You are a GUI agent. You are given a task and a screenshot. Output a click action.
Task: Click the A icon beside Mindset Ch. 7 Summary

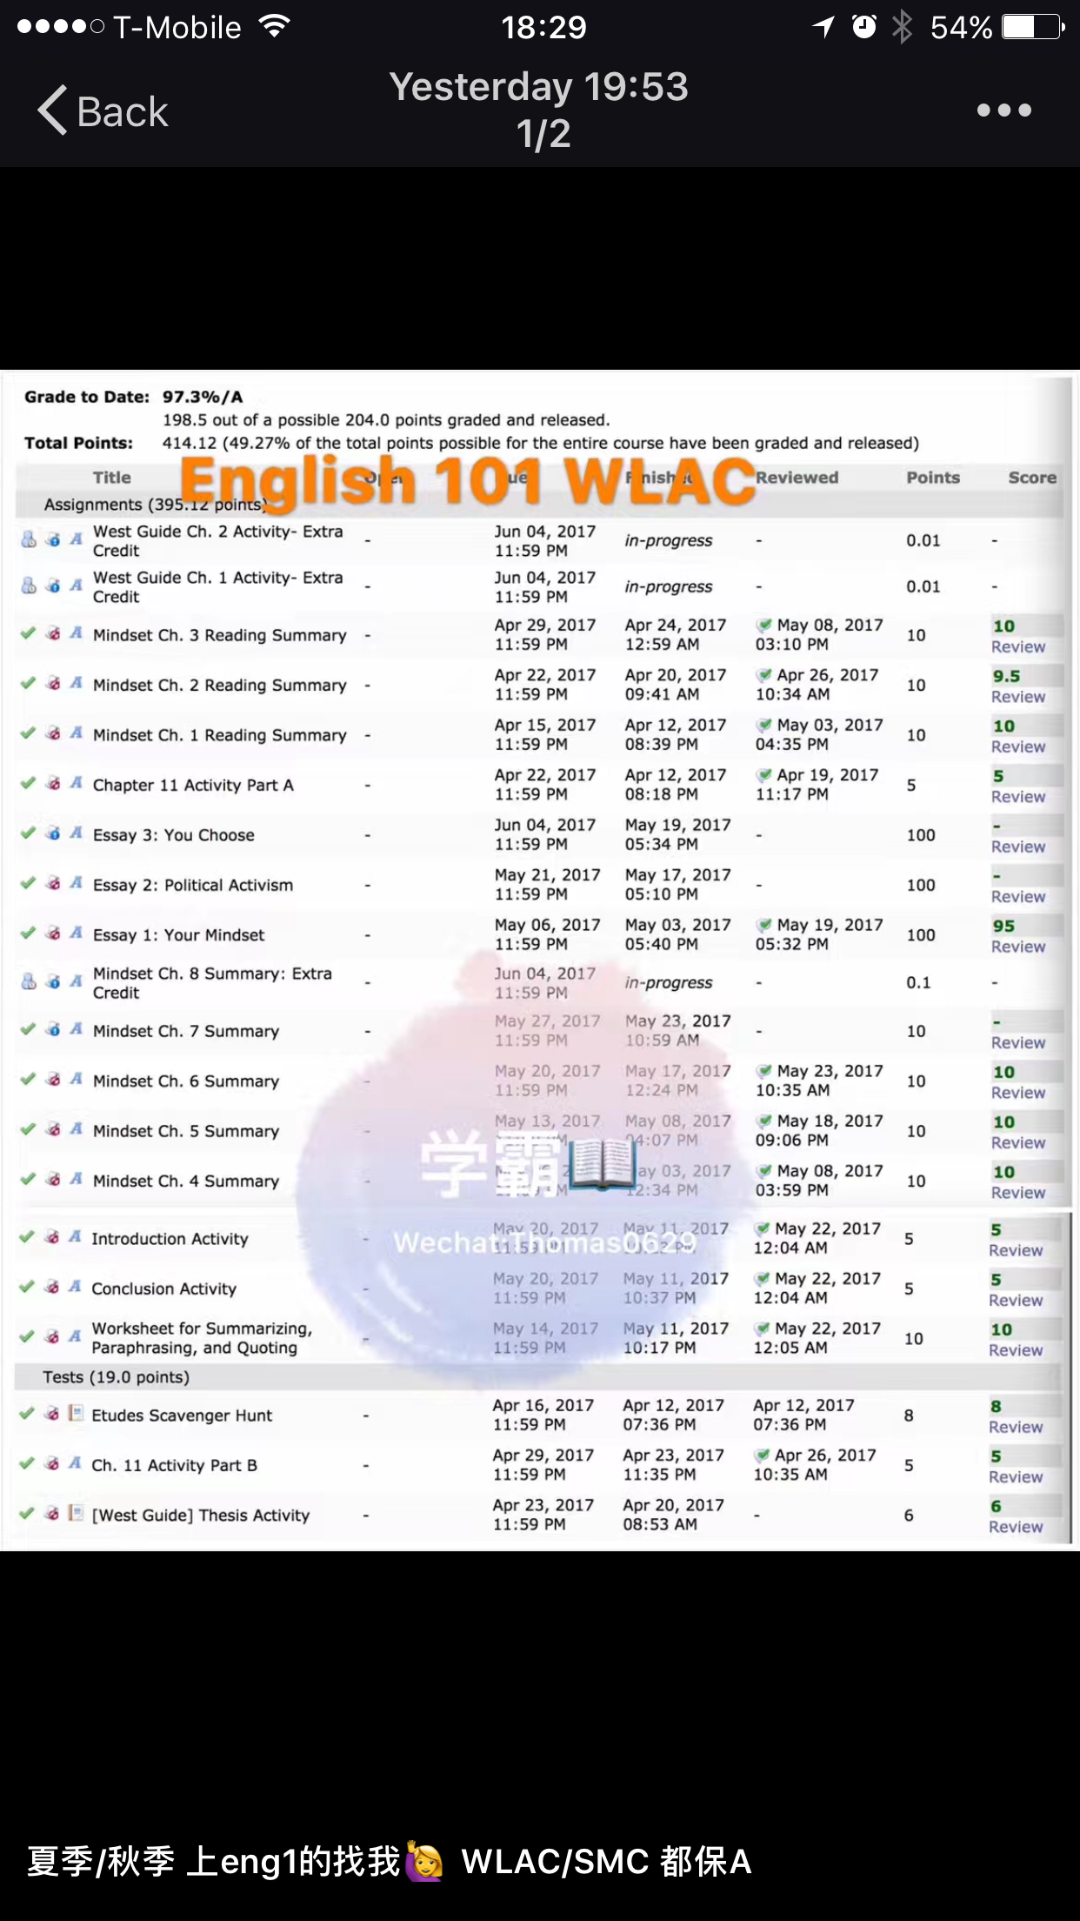77,1029
